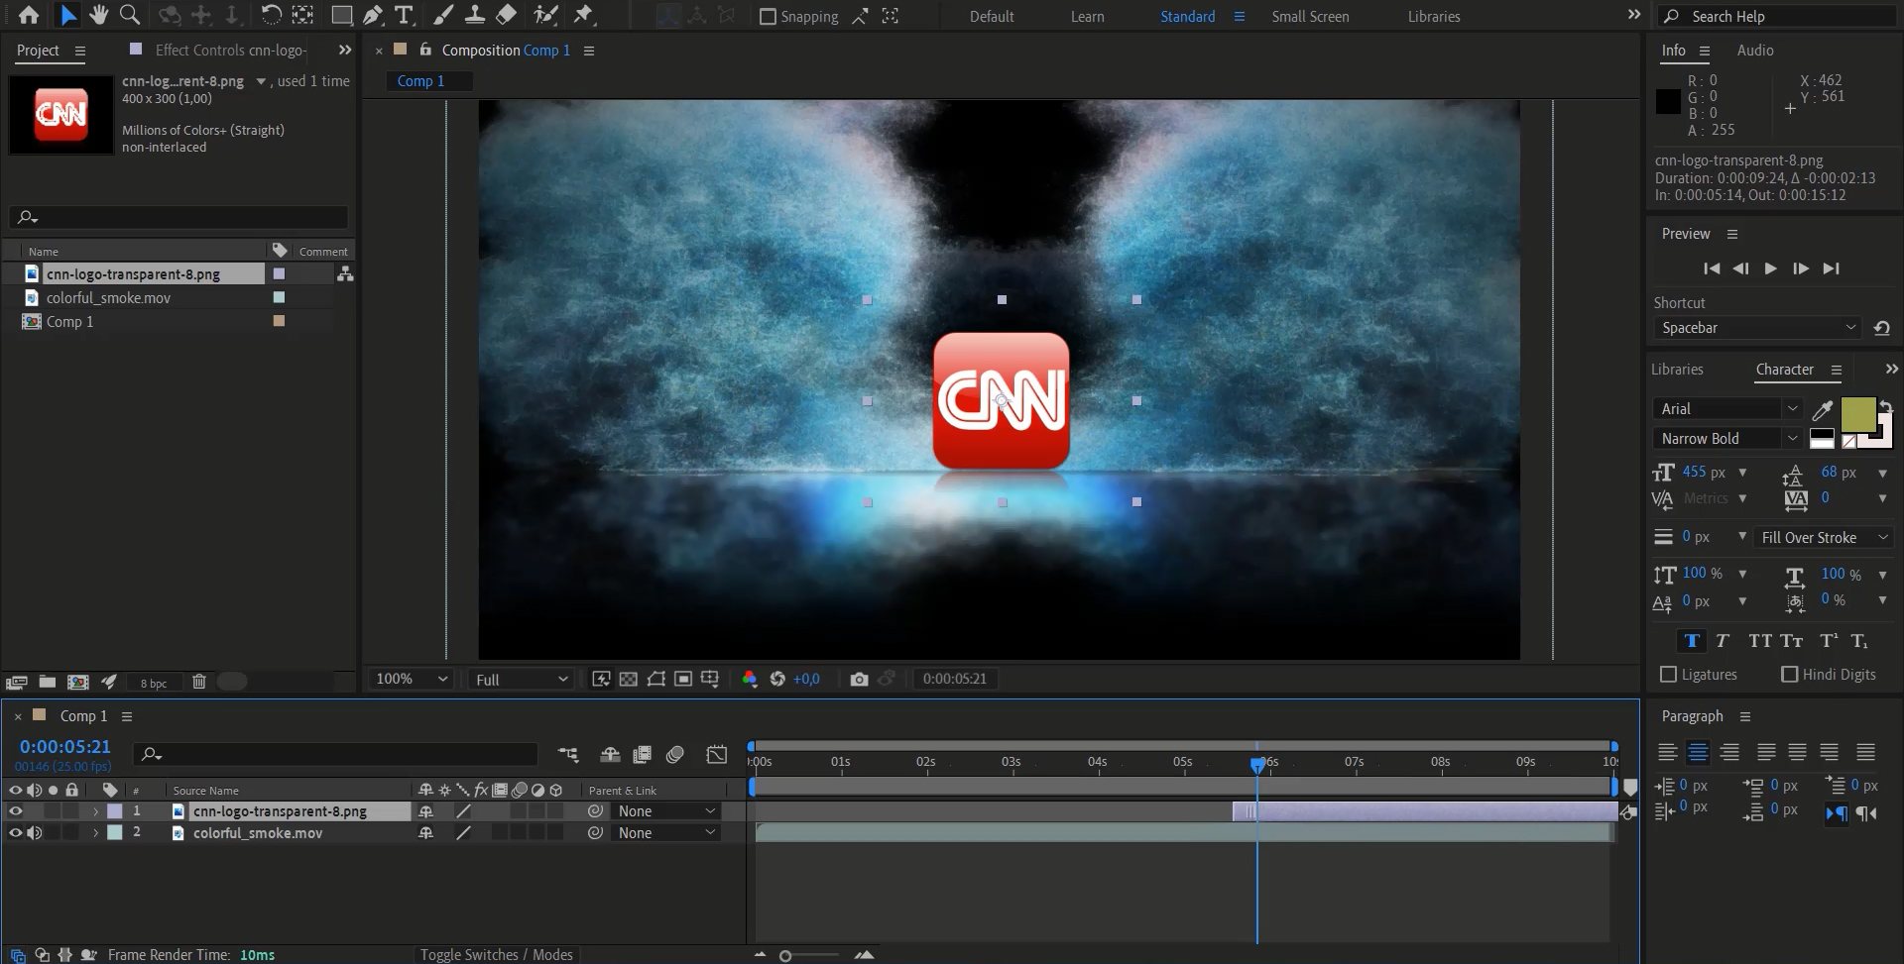Open the magnification 100% dropdown
Image resolution: width=1904 pixels, height=964 pixels.
tap(412, 679)
